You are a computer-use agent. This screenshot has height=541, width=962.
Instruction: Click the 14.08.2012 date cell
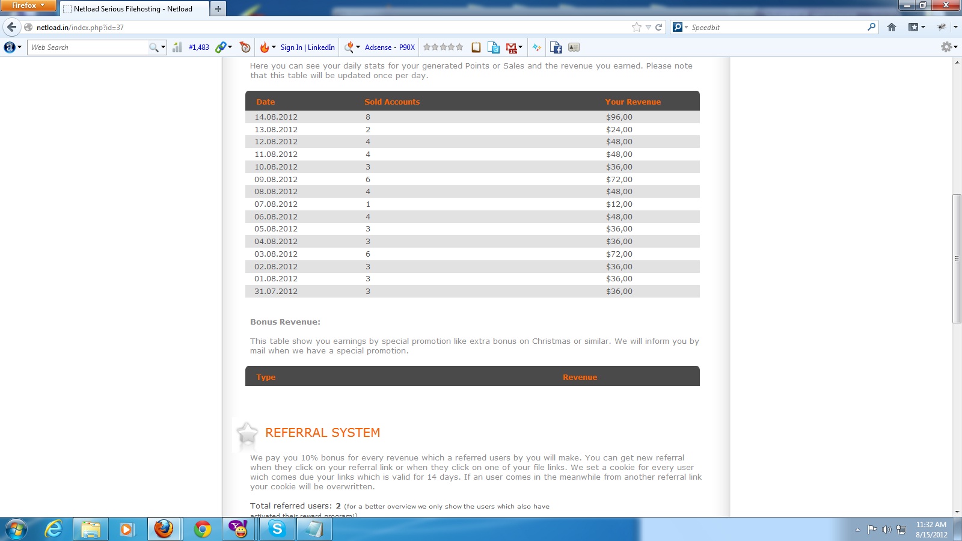276,117
